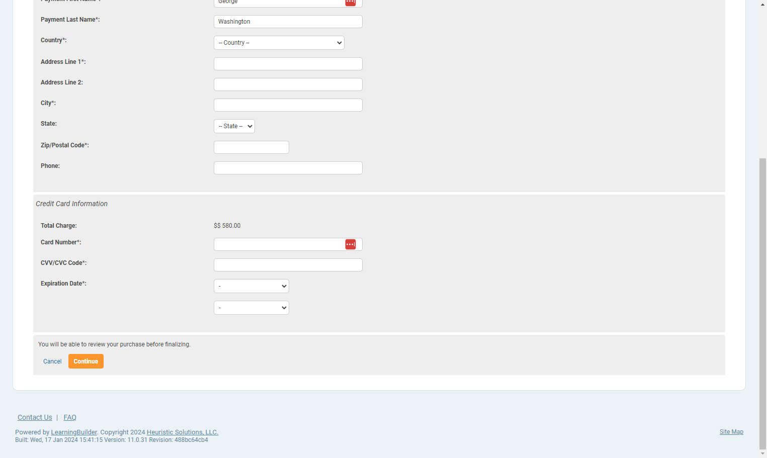Focus the Address Line 1 field

pos(288,64)
